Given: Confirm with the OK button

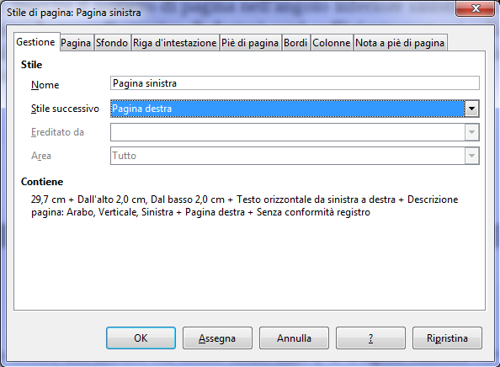Looking at the screenshot, I should point(141,338).
